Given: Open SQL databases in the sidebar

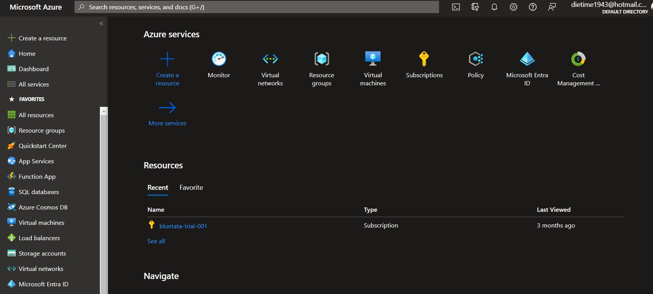Looking at the screenshot, I should pyautogui.click(x=39, y=192).
